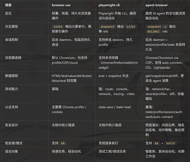Image resolution: width=190 pixels, height=162 pixels.
Task: Click the 'snapshot' code tag in playwright-cli column
Action: pyautogui.click(x=107, y=27)
